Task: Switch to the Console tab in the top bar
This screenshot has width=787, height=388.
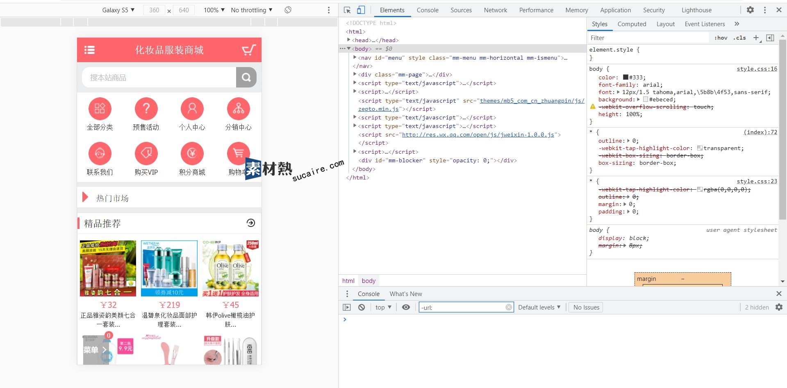Action: click(428, 10)
